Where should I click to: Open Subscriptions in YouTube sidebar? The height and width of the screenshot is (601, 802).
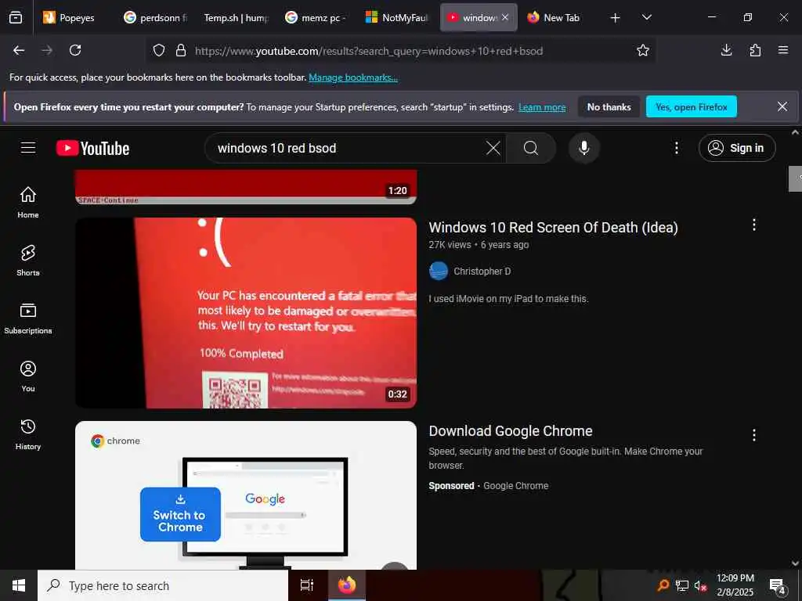point(28,318)
